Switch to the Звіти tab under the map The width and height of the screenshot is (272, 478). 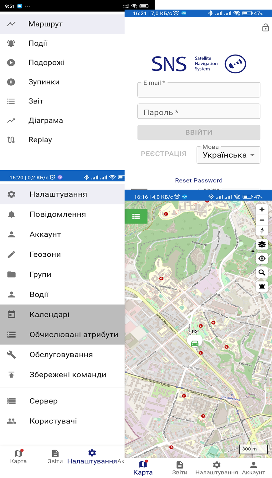point(180,468)
